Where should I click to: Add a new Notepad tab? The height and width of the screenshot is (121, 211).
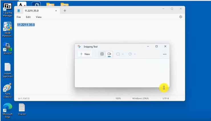65,11
